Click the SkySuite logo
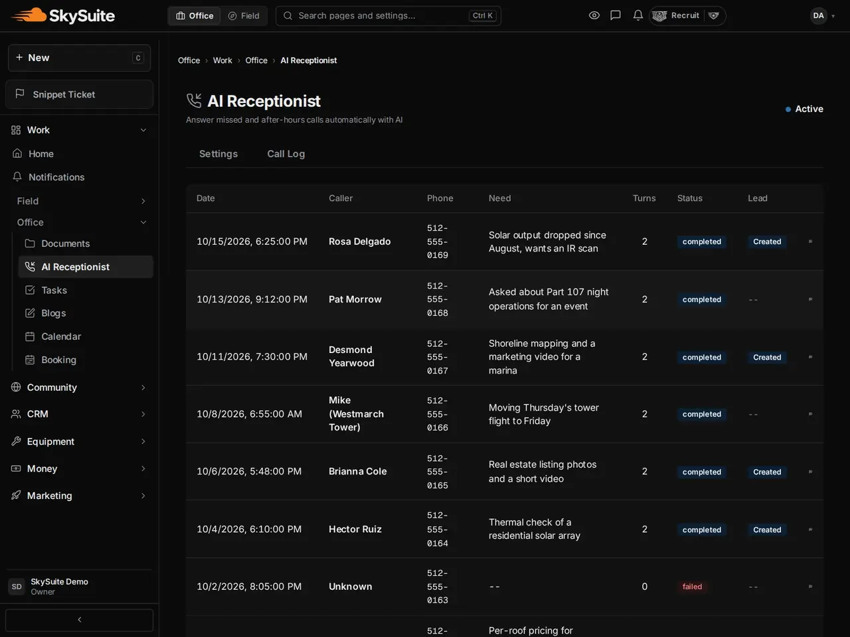 coord(63,15)
